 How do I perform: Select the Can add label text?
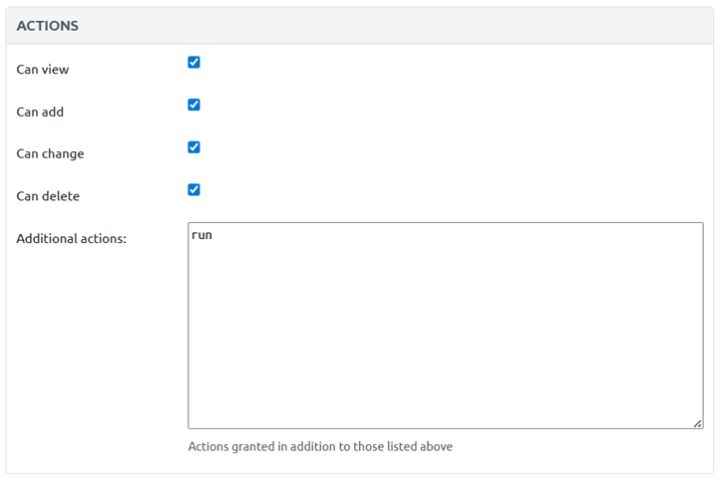pos(40,113)
